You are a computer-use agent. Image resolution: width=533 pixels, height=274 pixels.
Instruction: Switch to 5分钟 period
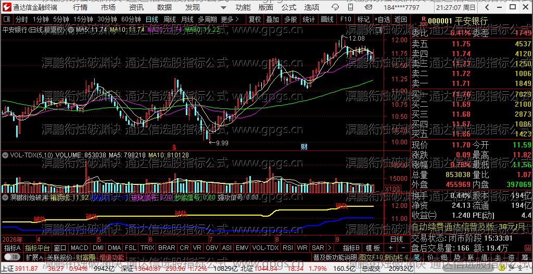[x=61, y=19]
